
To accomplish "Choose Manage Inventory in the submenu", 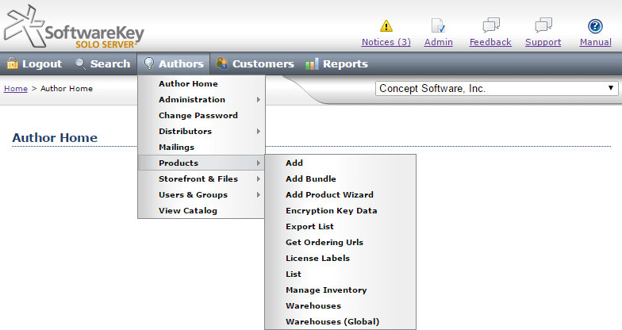I will pos(325,290).
